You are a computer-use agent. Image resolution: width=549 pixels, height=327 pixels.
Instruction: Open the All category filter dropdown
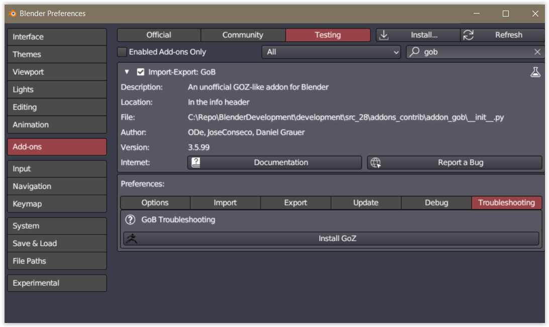[331, 52]
